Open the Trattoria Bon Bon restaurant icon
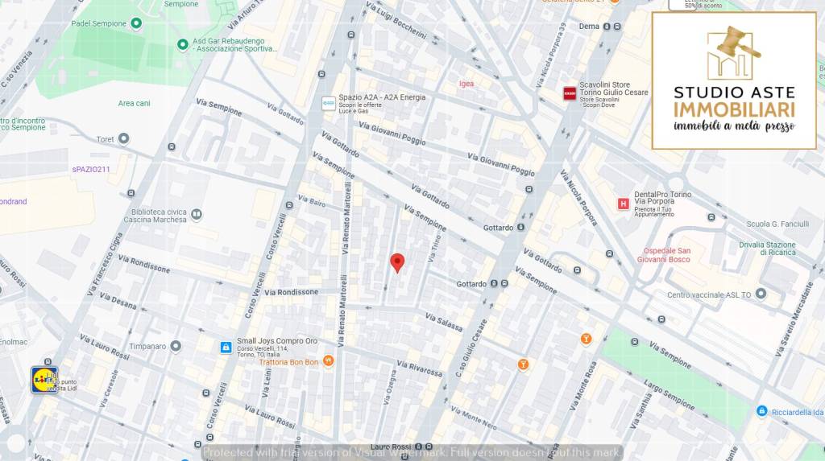Screen dimensions: 825x461 pyautogui.click(x=329, y=360)
